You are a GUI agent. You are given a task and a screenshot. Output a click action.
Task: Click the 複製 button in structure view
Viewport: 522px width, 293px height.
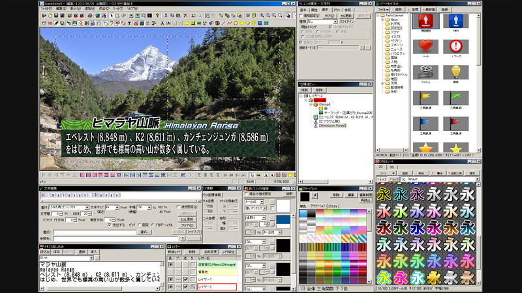[305, 90]
